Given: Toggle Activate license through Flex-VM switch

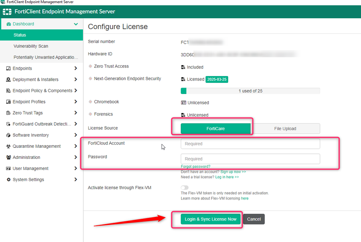Looking at the screenshot, I should point(185,187).
